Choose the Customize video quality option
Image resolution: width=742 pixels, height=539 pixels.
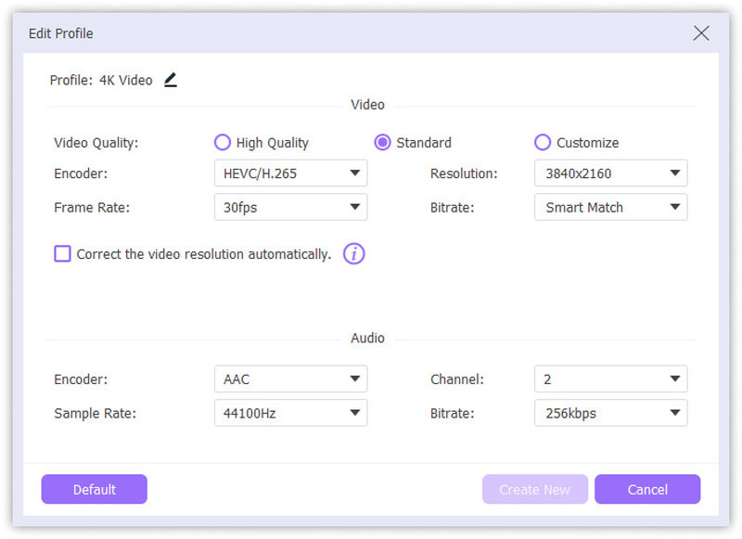(x=576, y=143)
